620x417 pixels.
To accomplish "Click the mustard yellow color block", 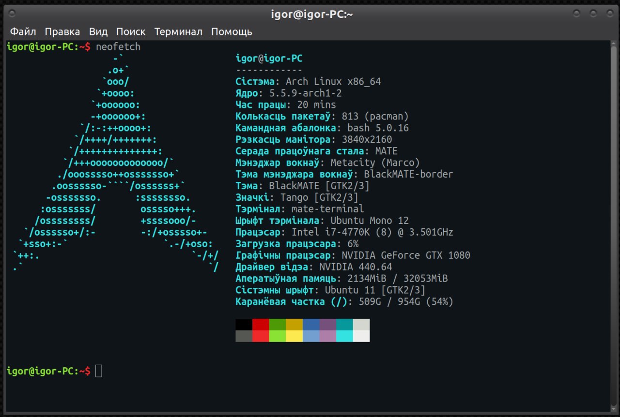I will point(294,325).
